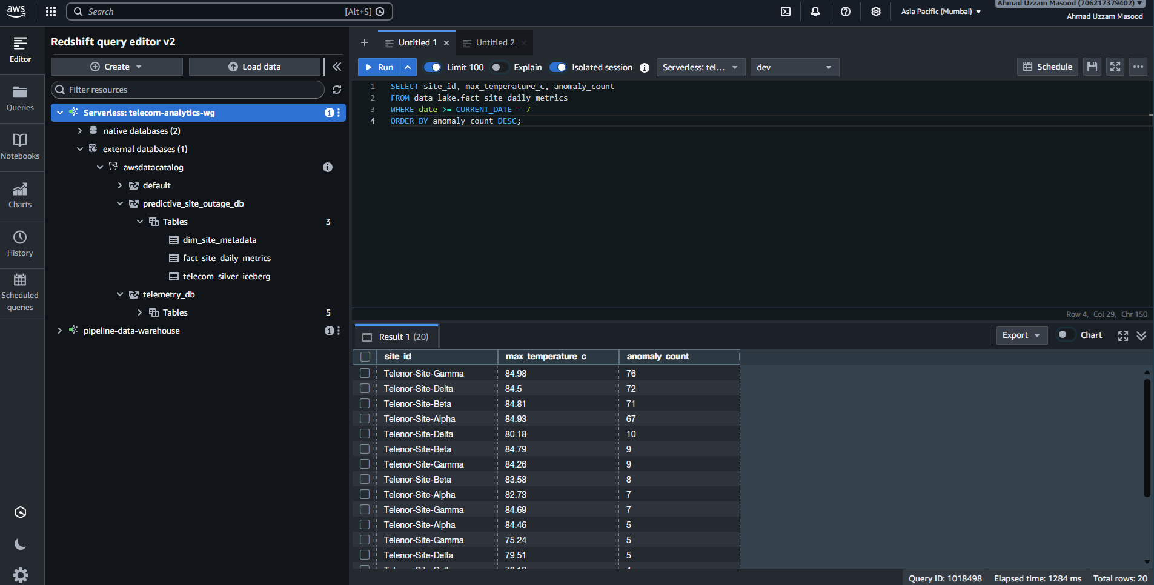This screenshot has width=1154, height=585.
Task: Open AWS console settings gear
Action: (876, 12)
